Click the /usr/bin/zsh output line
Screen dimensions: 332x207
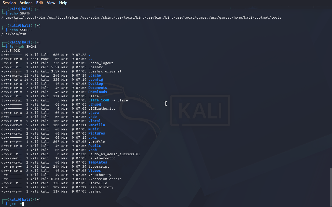(14, 34)
